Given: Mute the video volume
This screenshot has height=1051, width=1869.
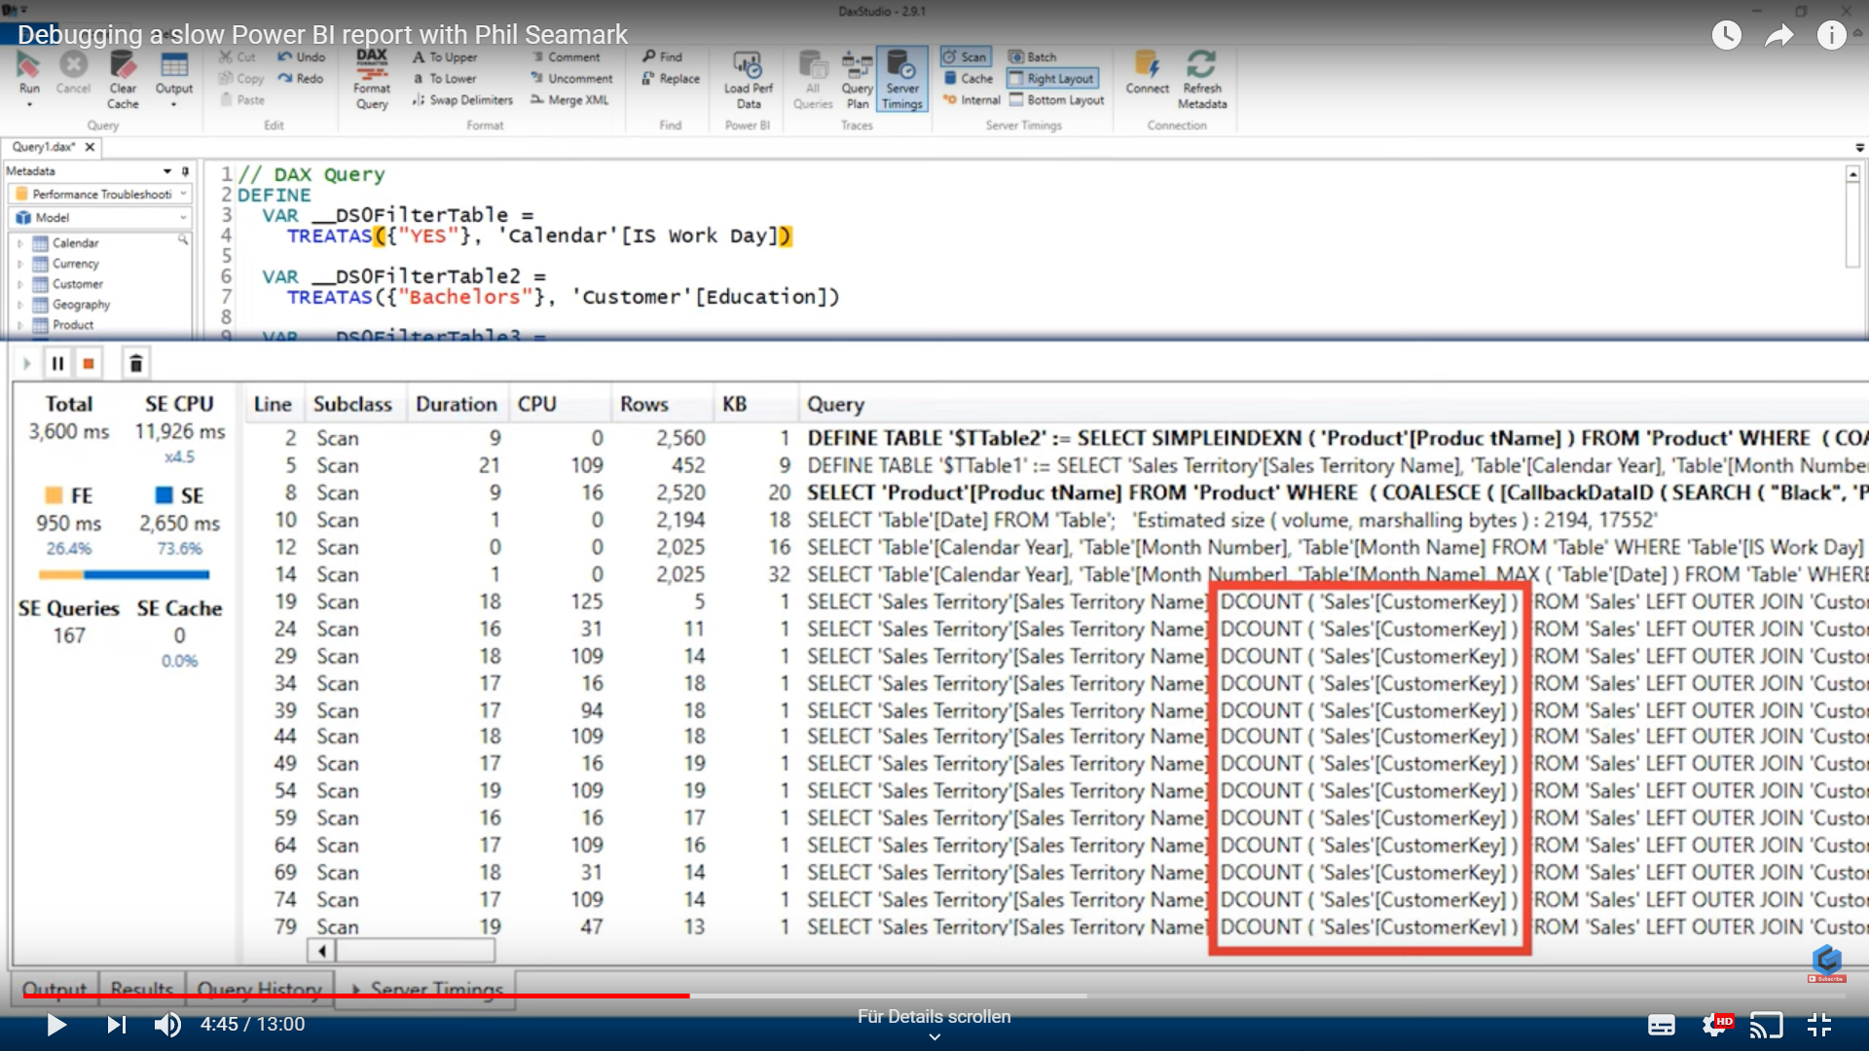Looking at the screenshot, I should 167,1025.
